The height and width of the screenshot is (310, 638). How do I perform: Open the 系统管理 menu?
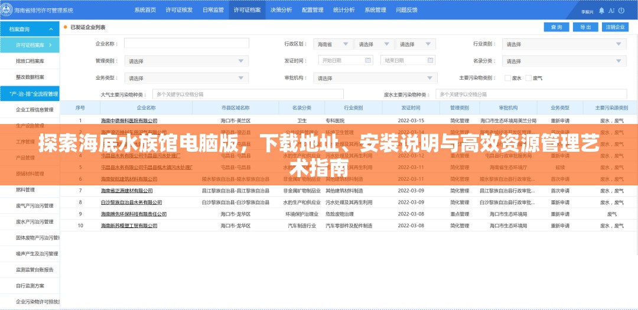pyautogui.click(x=375, y=10)
